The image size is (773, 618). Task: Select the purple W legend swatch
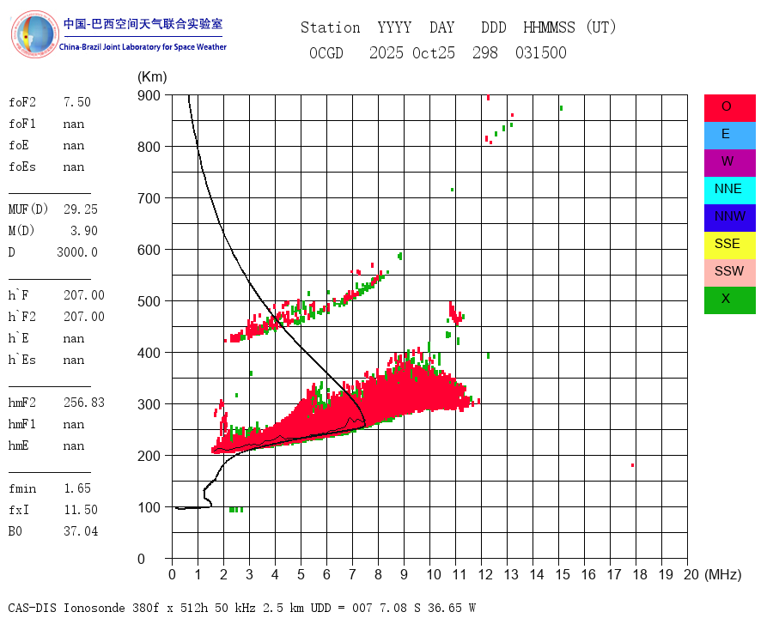click(729, 162)
